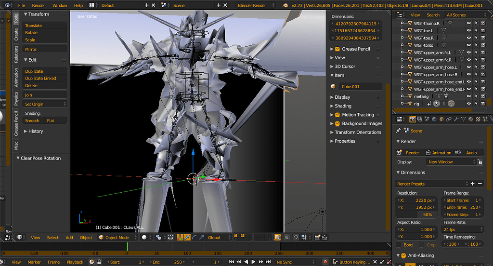This screenshot has width=493, height=266.
Task: Jump to the first frame
Action: tap(232, 262)
